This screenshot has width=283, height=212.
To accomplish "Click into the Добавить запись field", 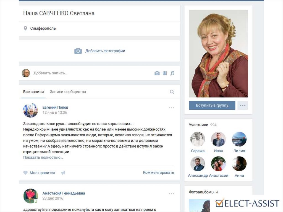I will 83,73.
